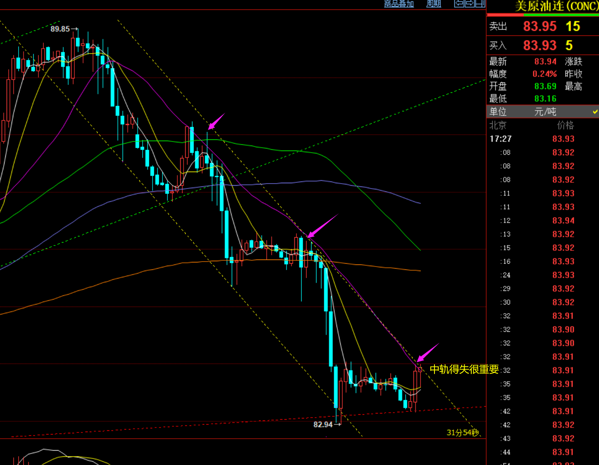Click the 北京 time column header
The height and width of the screenshot is (465, 599).
coord(498,125)
